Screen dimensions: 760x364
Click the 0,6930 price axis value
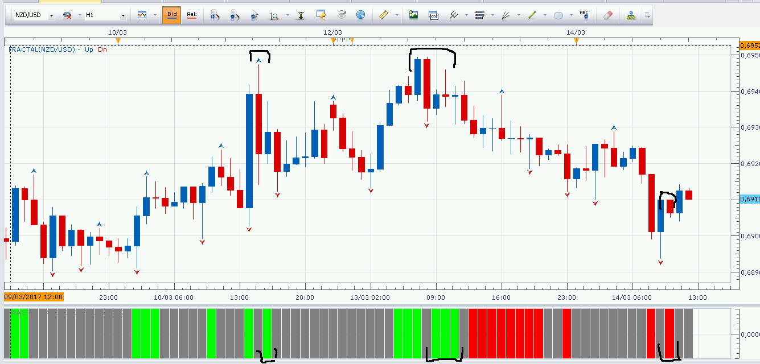[750, 127]
